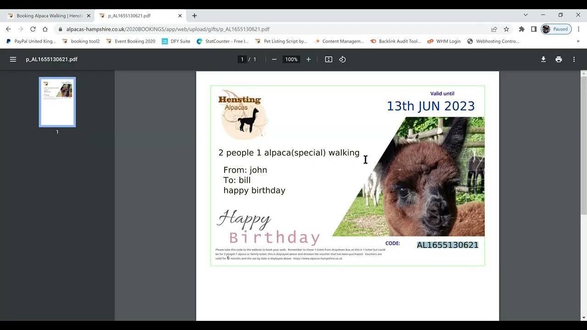Image resolution: width=587 pixels, height=330 pixels.
Task: Click the site lock icon
Action: [60, 29]
